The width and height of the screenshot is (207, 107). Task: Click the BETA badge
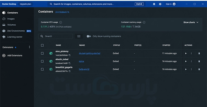click(29, 31)
